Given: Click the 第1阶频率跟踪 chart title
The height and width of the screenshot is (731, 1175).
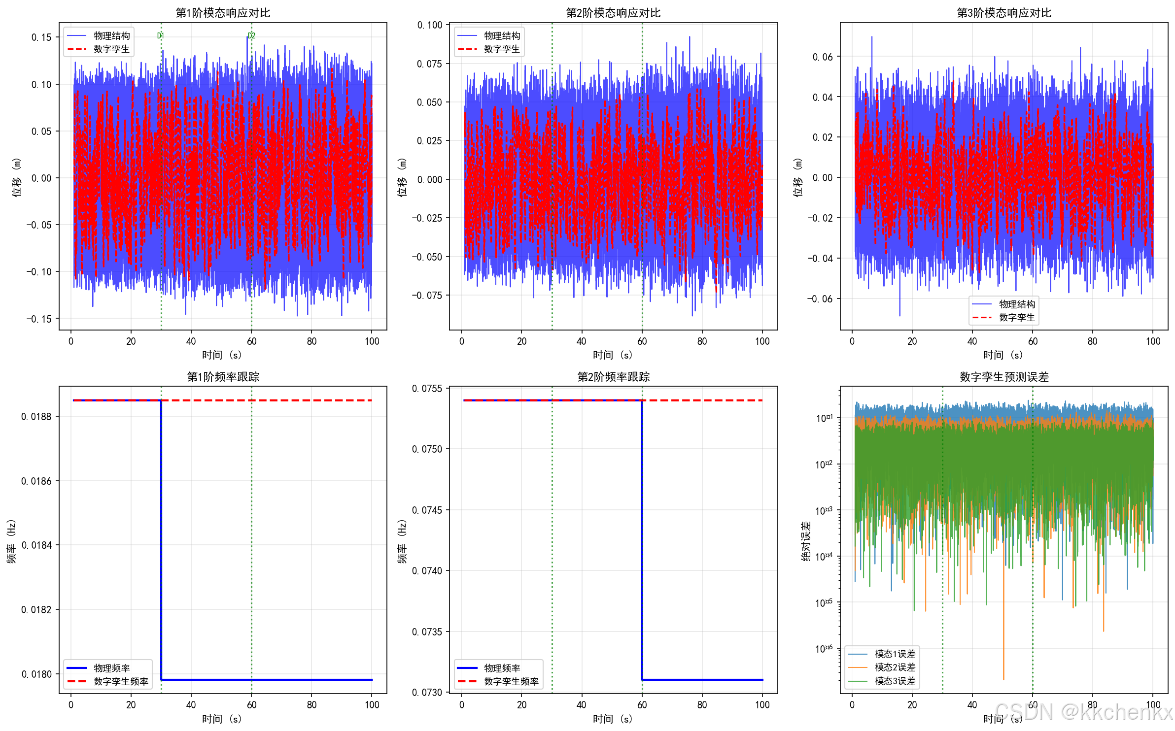Looking at the screenshot, I should click(x=223, y=377).
